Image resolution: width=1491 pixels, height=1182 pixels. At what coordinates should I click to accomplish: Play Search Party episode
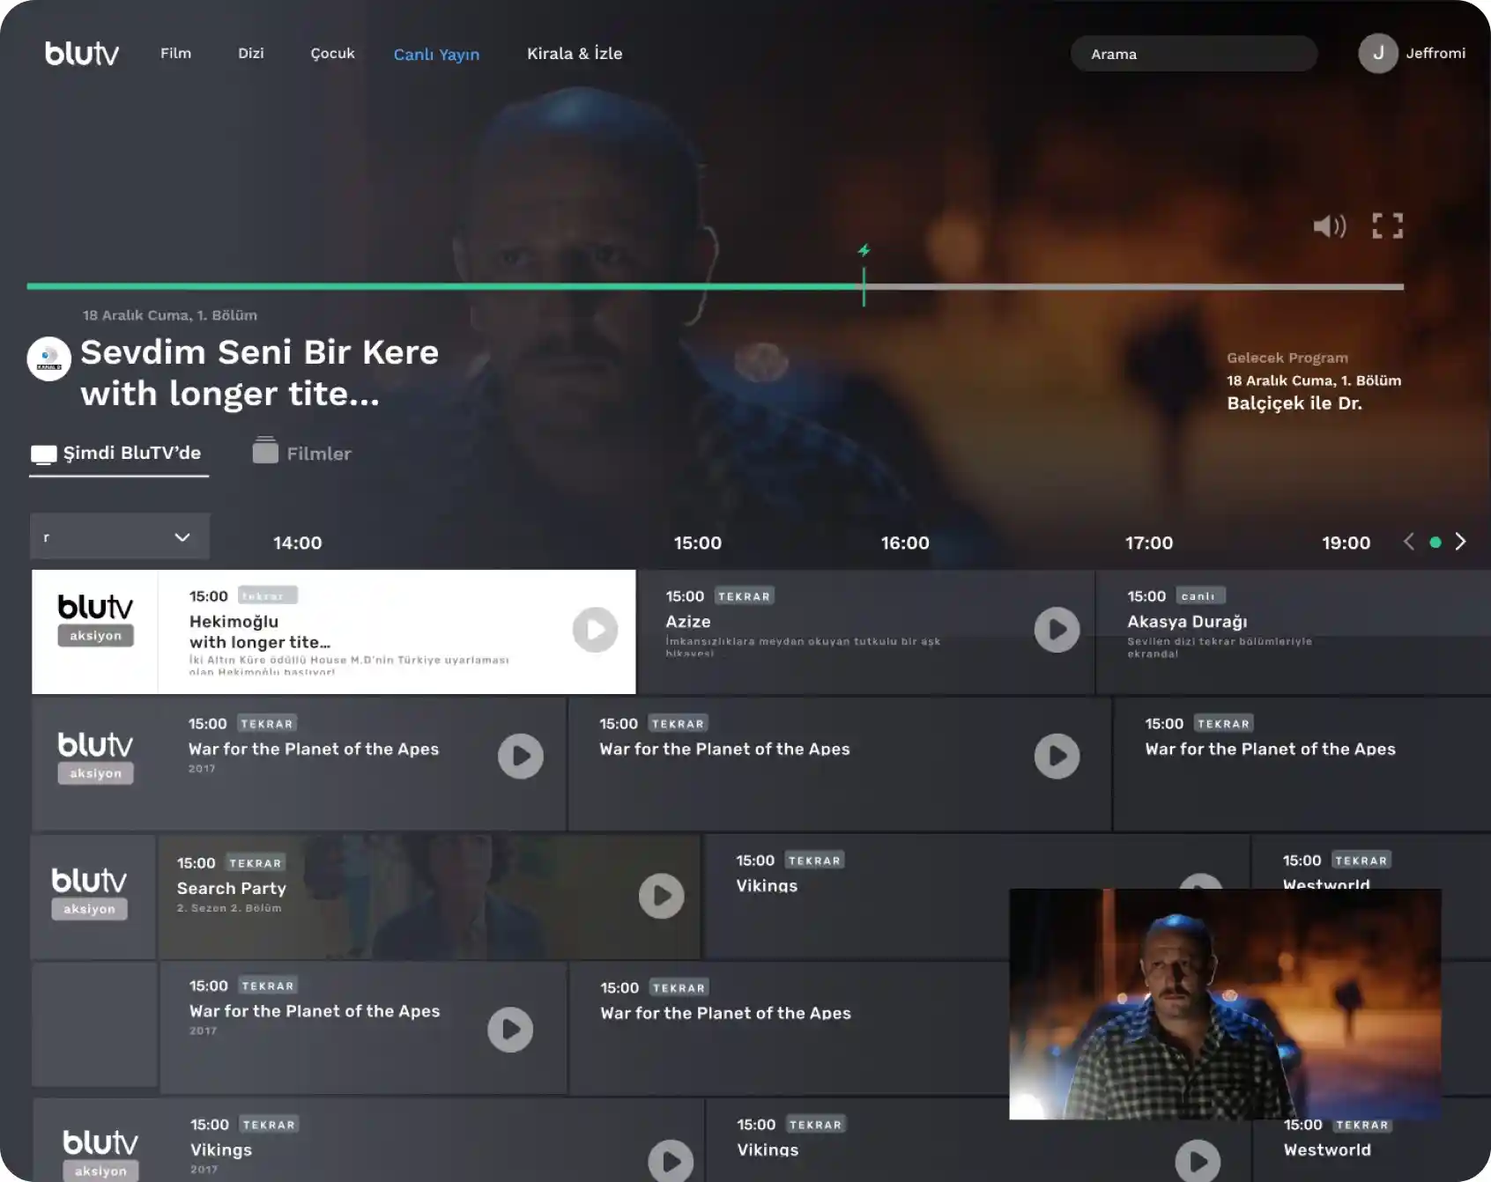[662, 896]
